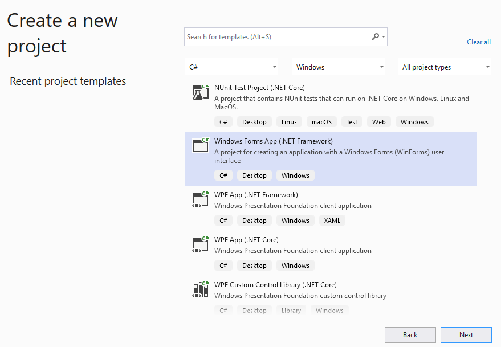Screen dimensions: 501x347
Task: Click the C# tag on NUnit template
Action: [x=223, y=122]
